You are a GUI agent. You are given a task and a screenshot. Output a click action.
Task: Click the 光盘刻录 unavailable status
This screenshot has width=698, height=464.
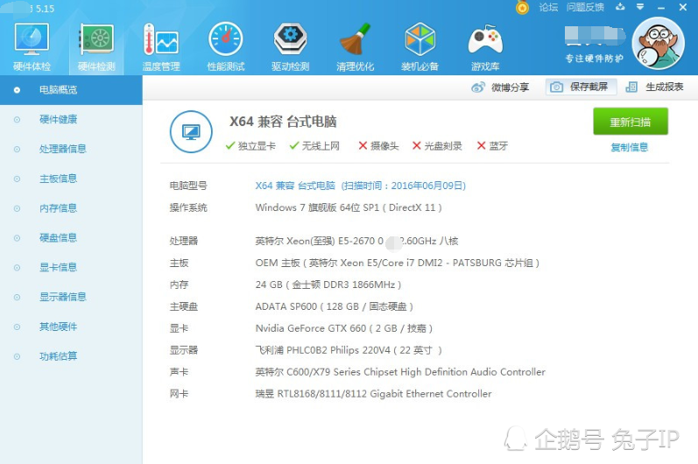pyautogui.click(x=437, y=146)
